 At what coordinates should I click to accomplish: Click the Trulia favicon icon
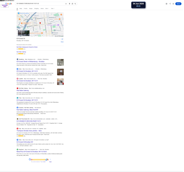(x=17, y=98)
